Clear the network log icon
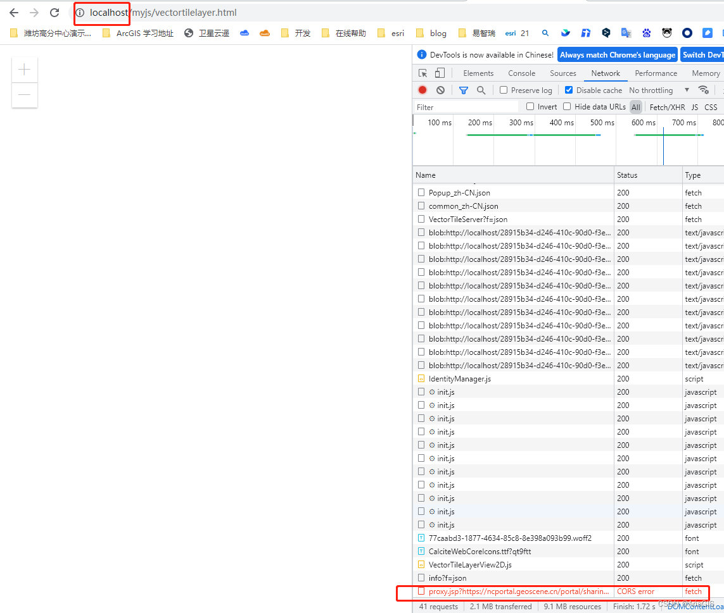Image resolution: width=724 pixels, height=613 pixels. 440,90
